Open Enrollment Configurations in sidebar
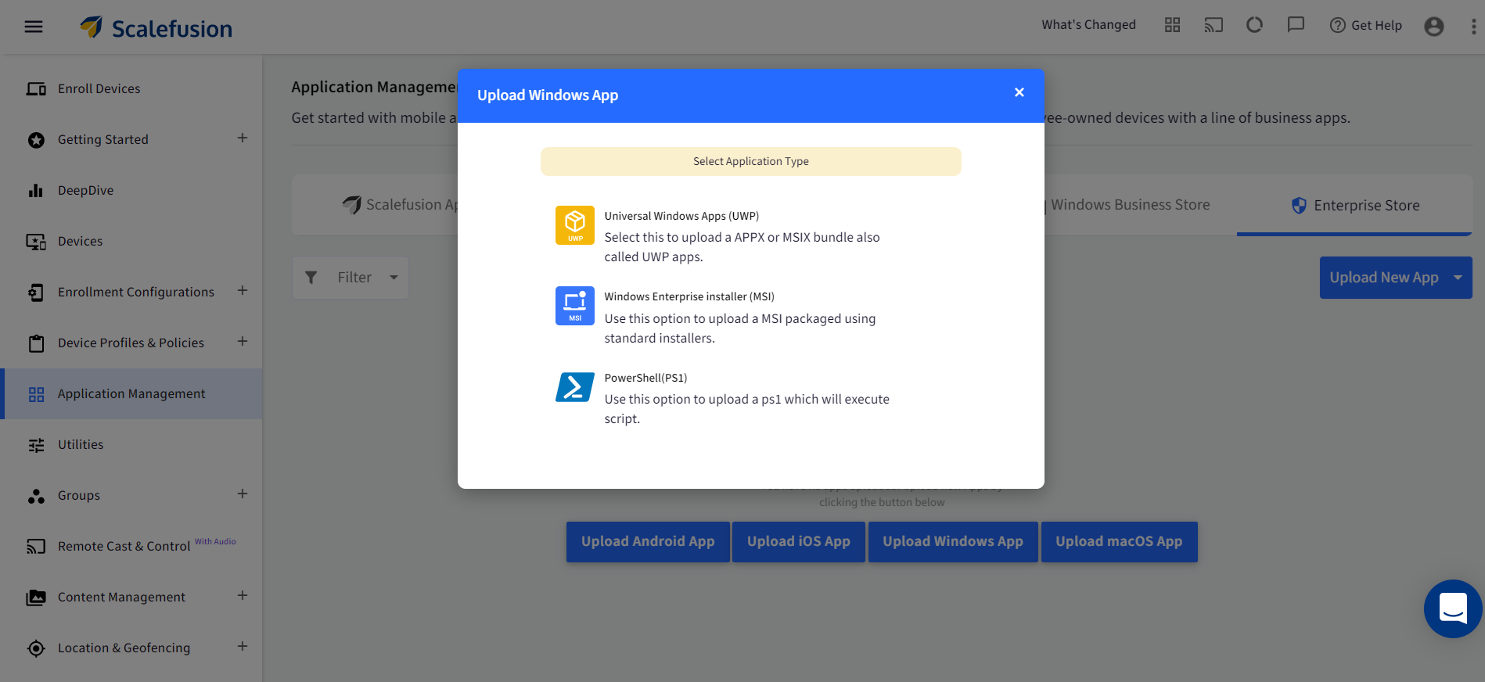This screenshot has height=682, width=1485. click(136, 292)
